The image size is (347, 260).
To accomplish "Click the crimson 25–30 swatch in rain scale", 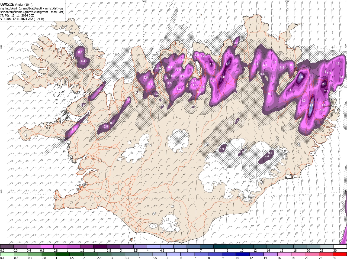I will [x=325, y=254].
